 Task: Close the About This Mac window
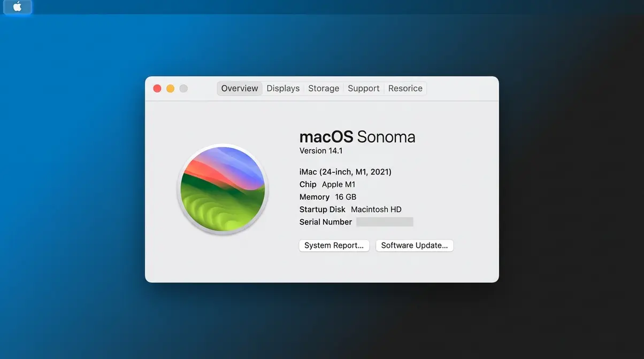[157, 89]
